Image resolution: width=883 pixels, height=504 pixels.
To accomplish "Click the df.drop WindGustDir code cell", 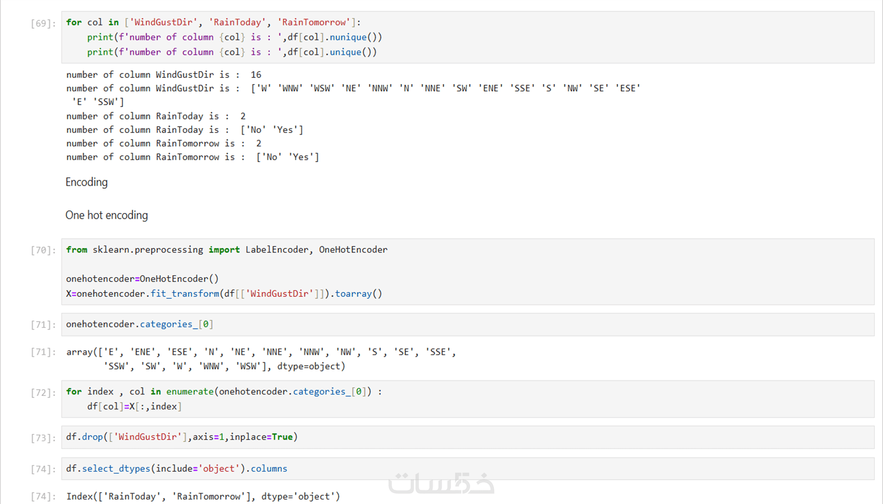I will tap(467, 437).
